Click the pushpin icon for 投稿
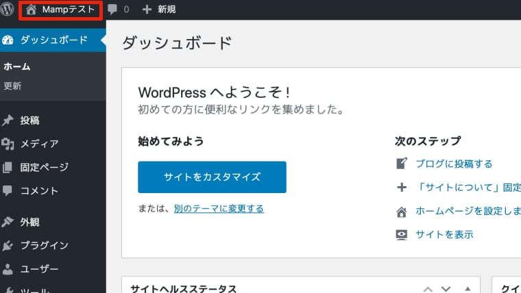Image resolution: width=521 pixels, height=293 pixels. (8, 120)
